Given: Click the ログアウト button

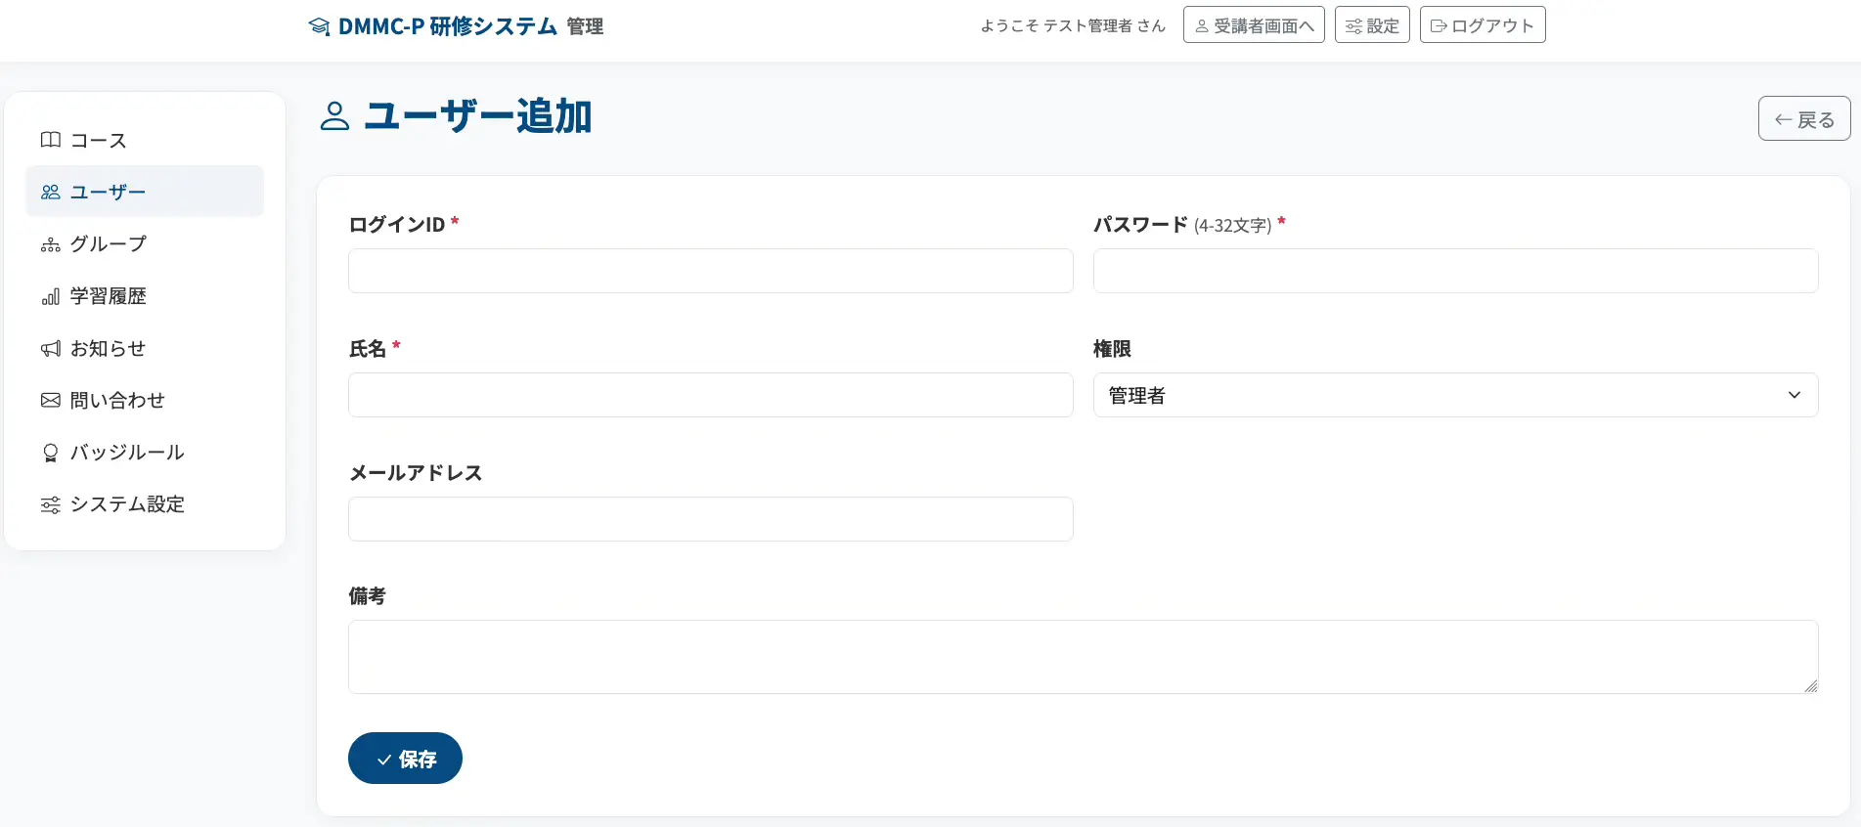Looking at the screenshot, I should (x=1483, y=25).
